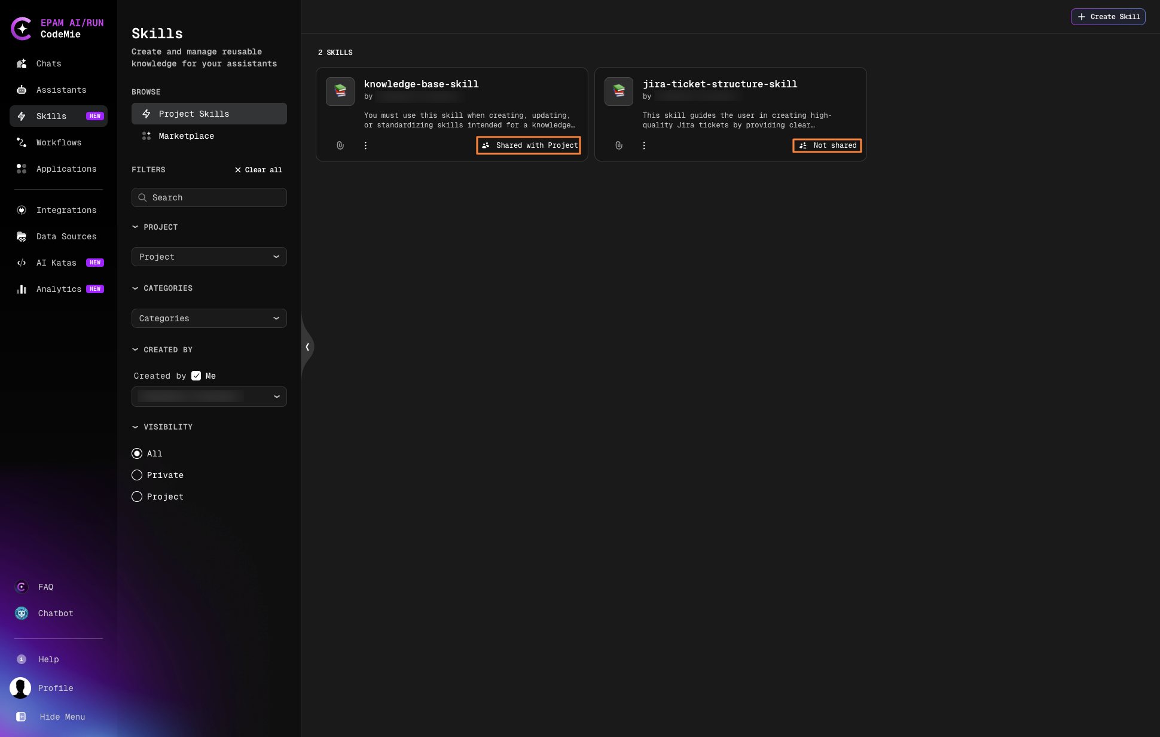The width and height of the screenshot is (1160, 737).
Task: Open the Workflows page
Action: tap(59, 142)
